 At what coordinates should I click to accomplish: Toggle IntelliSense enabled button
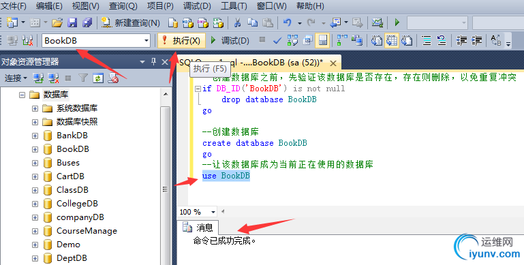pos(323,40)
